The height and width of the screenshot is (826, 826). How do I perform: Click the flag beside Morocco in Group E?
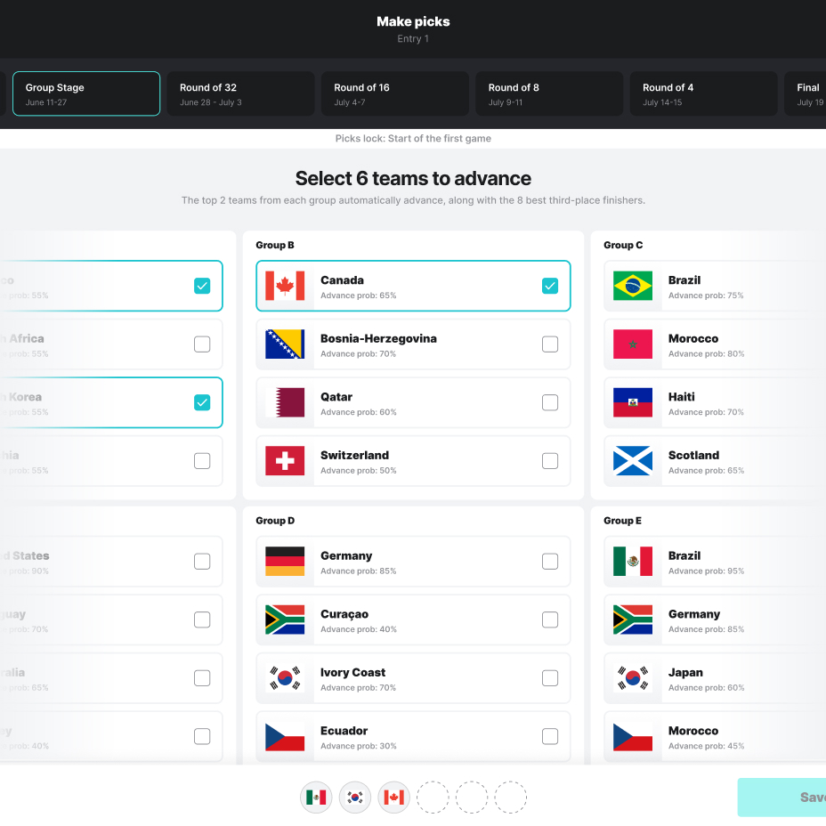coord(633,736)
